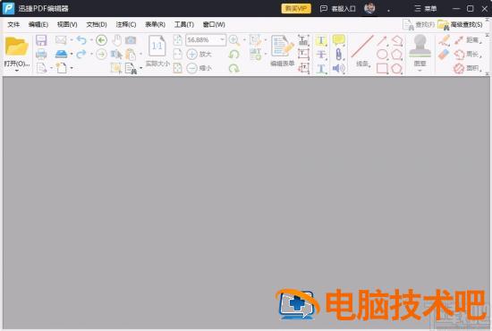The image size is (492, 331).
Task: Click the 购买VIP button
Action: pos(296,8)
